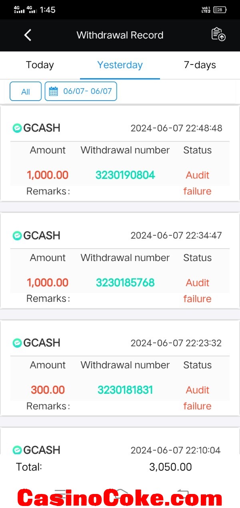Go back using the header arrow
This screenshot has width=240, height=508.
28,35
